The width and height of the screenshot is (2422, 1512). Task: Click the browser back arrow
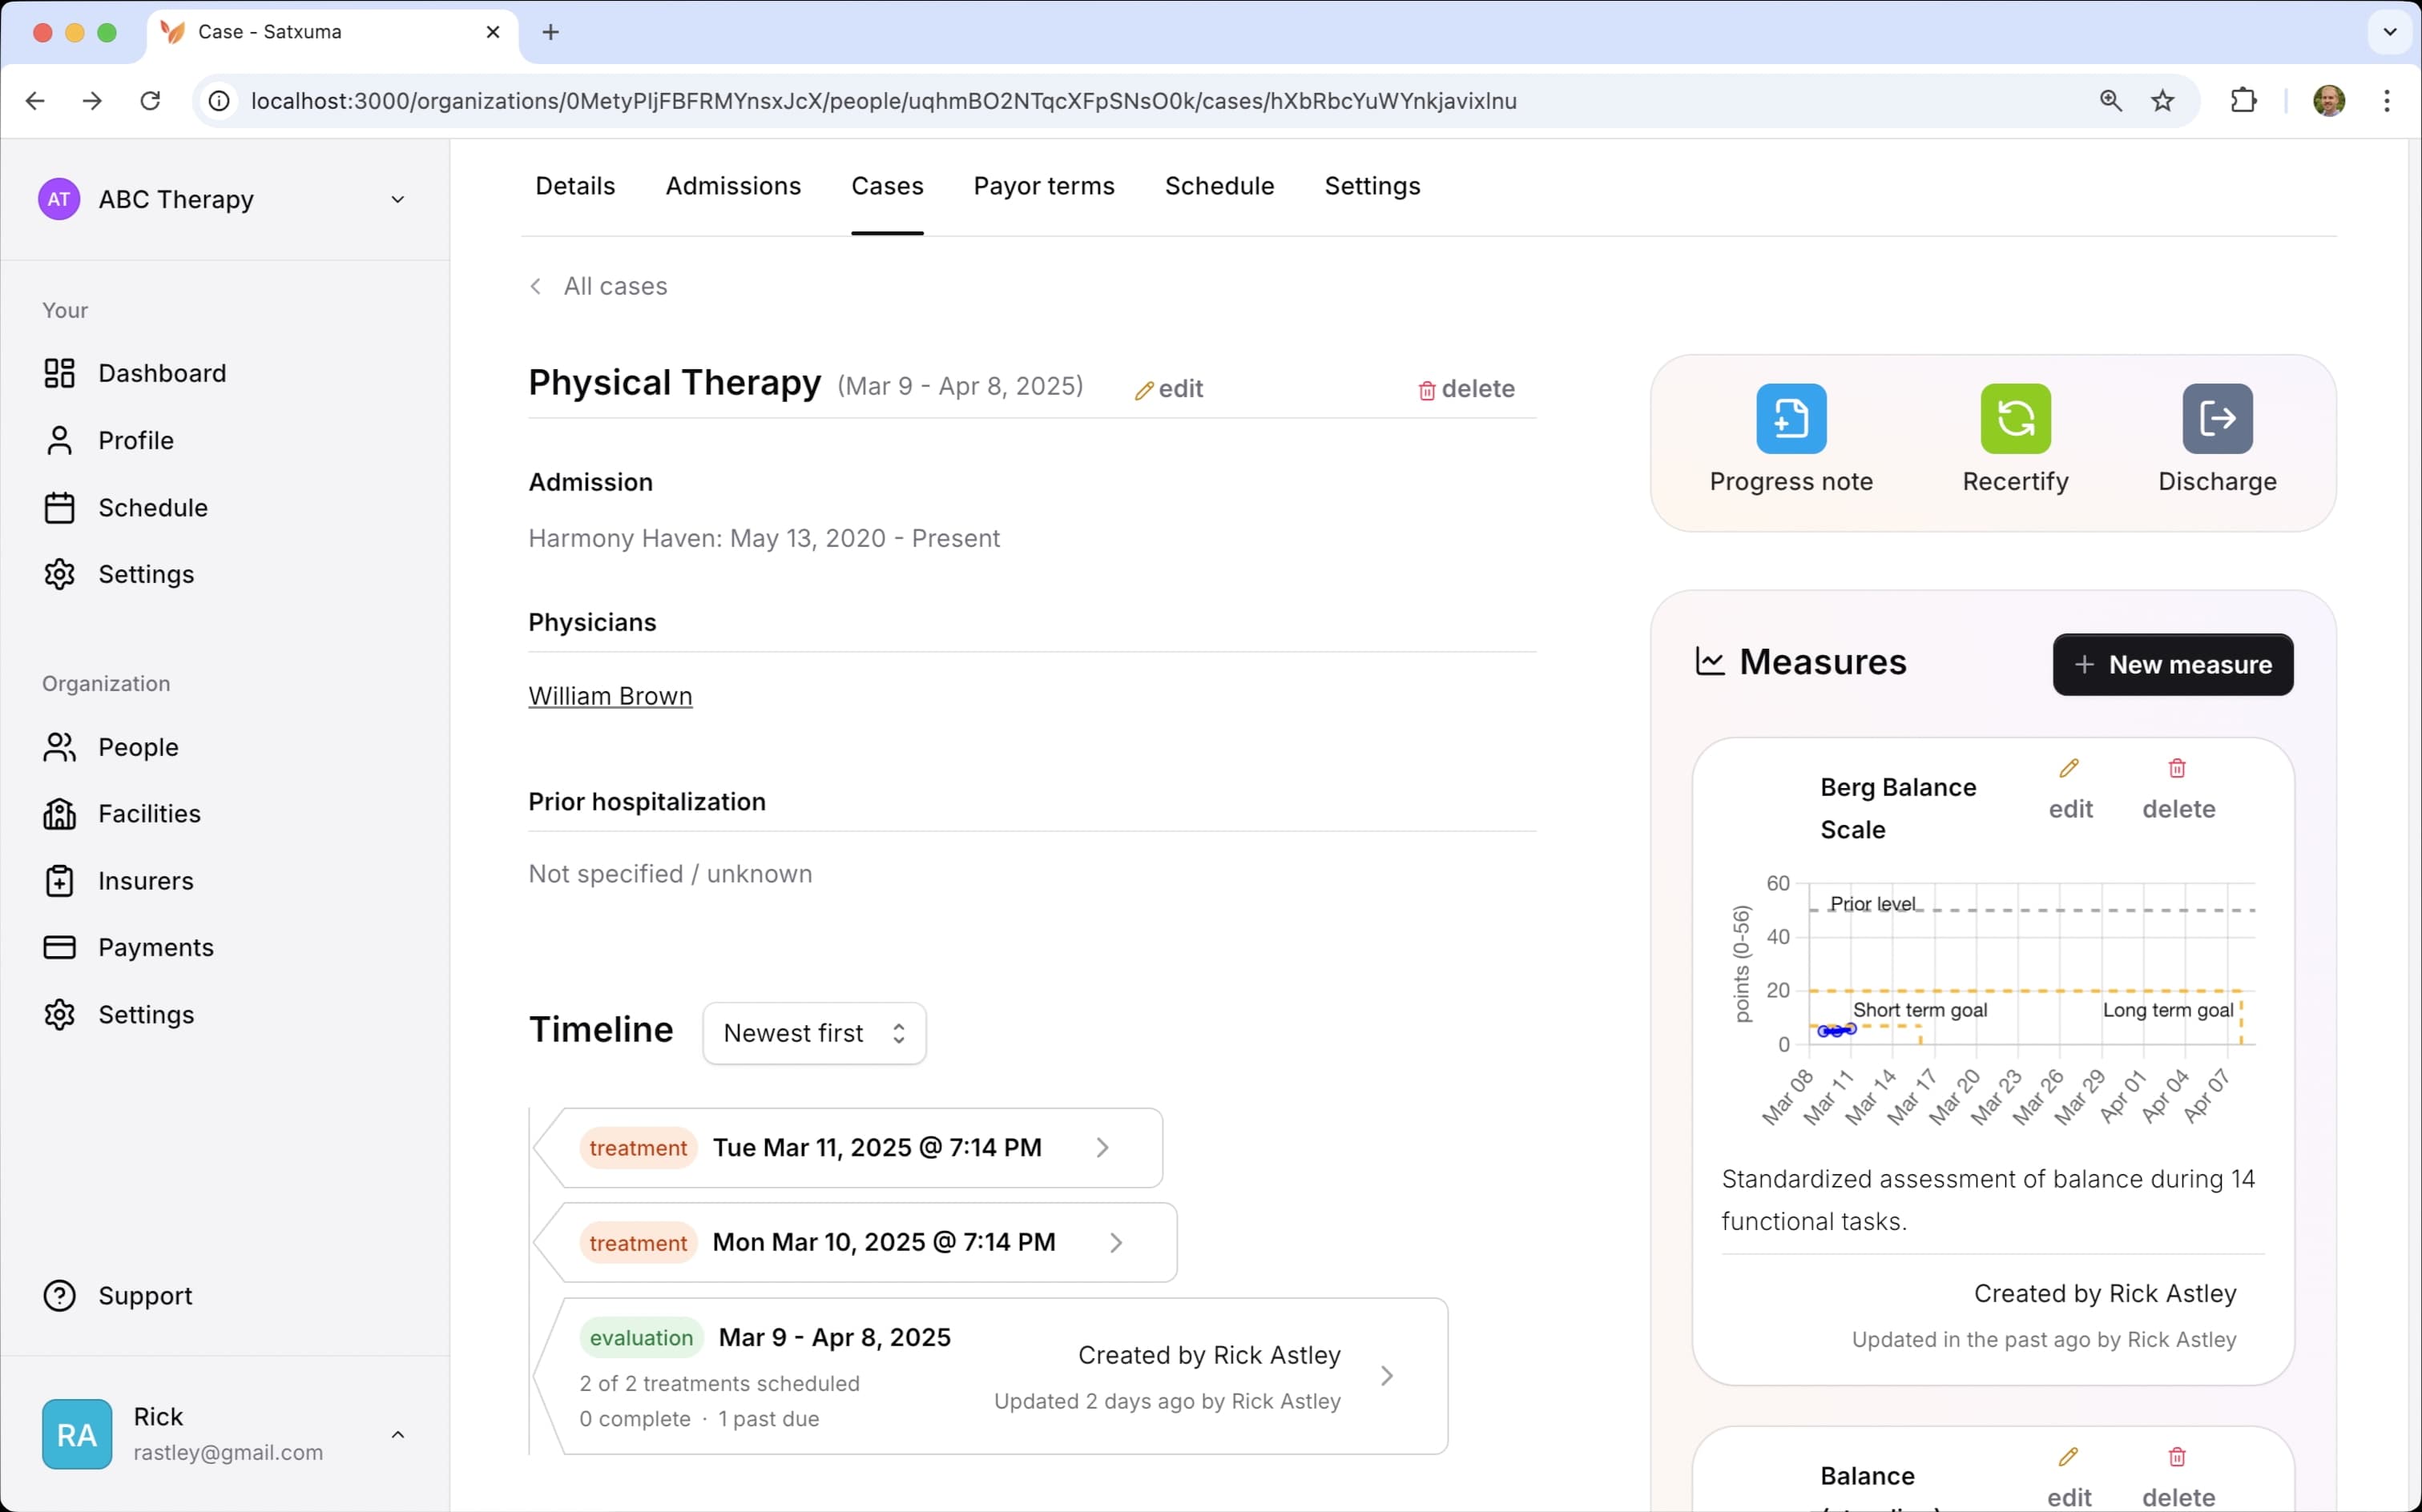click(x=35, y=101)
